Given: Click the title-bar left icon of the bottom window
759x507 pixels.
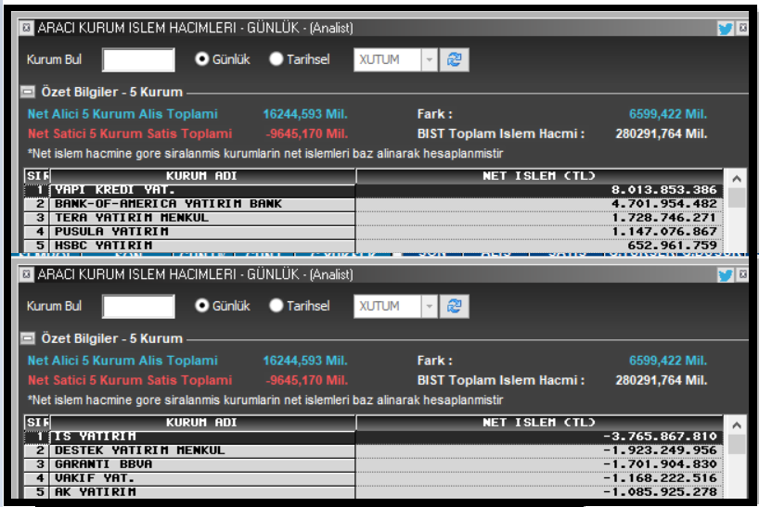Looking at the screenshot, I should coord(27,274).
